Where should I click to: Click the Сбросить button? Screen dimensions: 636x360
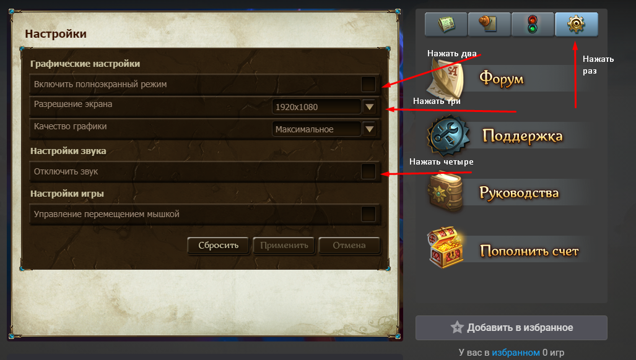click(218, 246)
